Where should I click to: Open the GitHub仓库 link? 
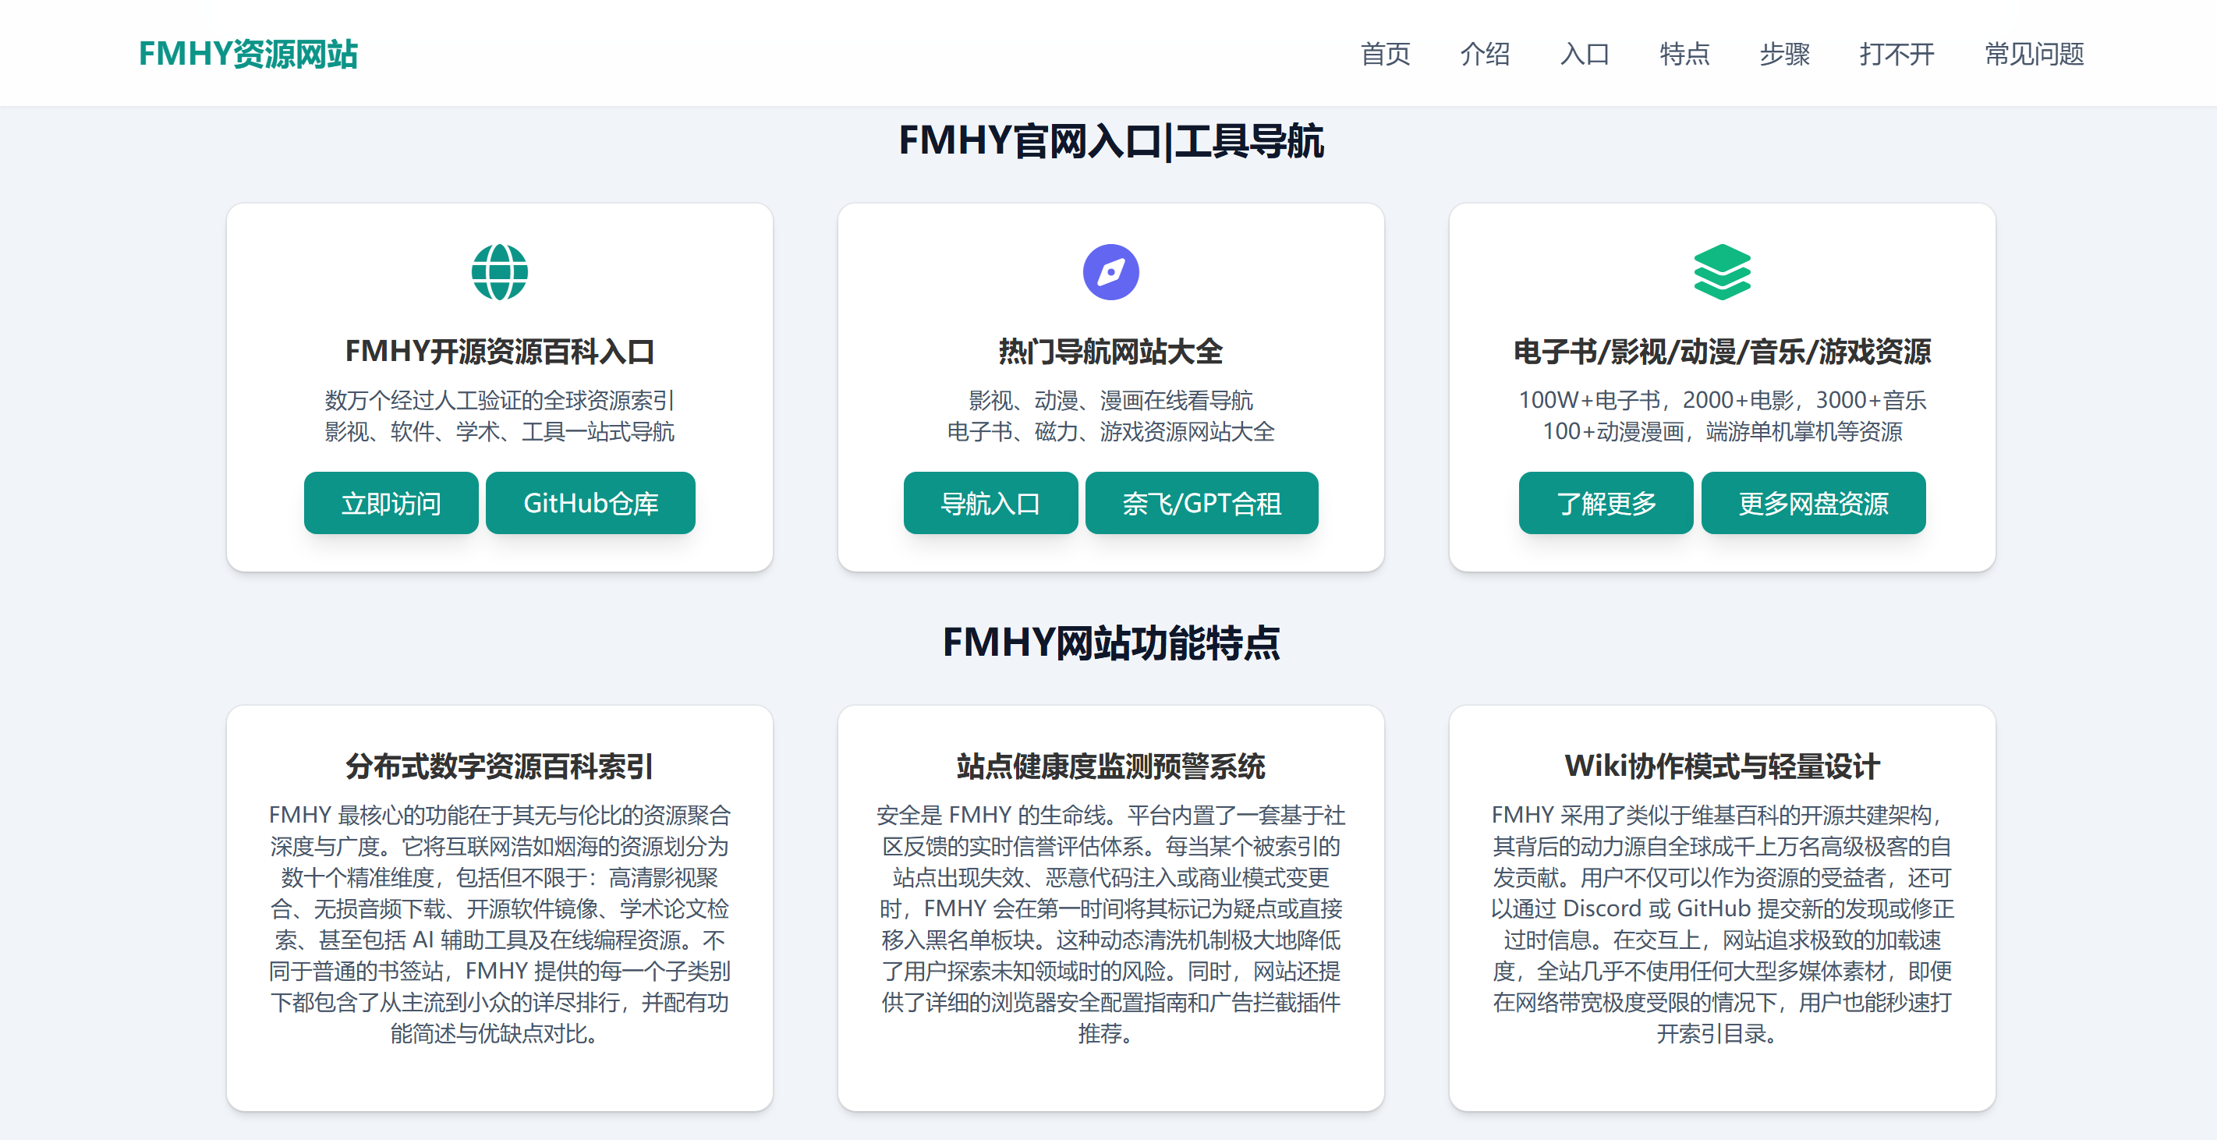point(591,503)
